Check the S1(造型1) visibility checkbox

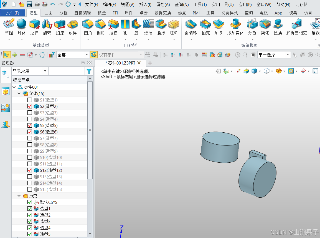click(30, 100)
